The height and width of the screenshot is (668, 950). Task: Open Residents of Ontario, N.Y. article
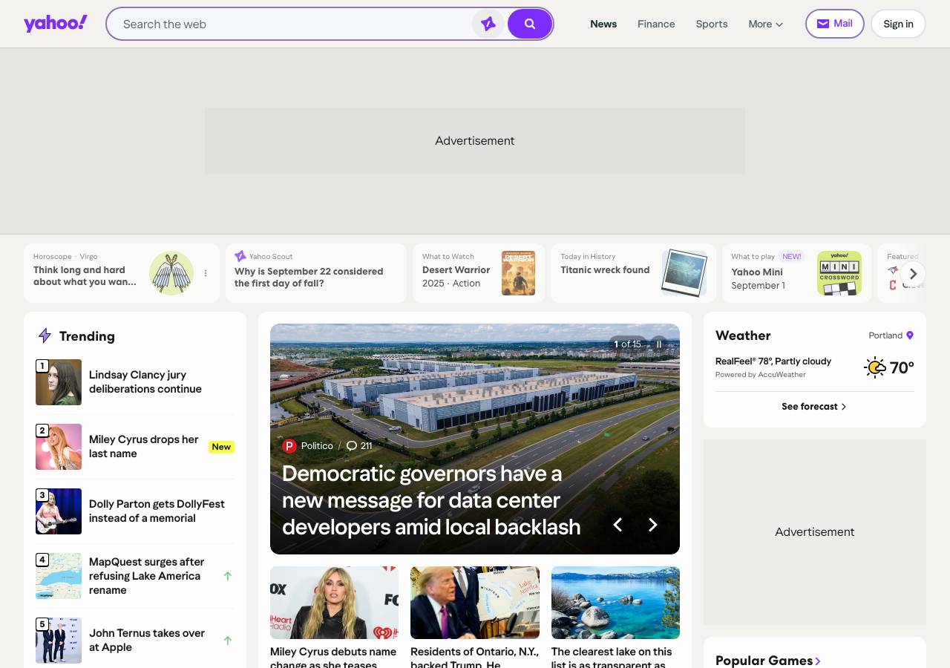click(x=474, y=658)
